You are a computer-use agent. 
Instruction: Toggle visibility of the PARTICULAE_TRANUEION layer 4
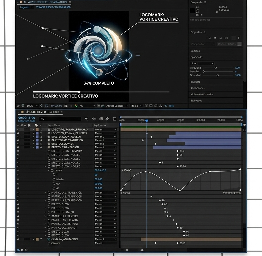(18, 140)
